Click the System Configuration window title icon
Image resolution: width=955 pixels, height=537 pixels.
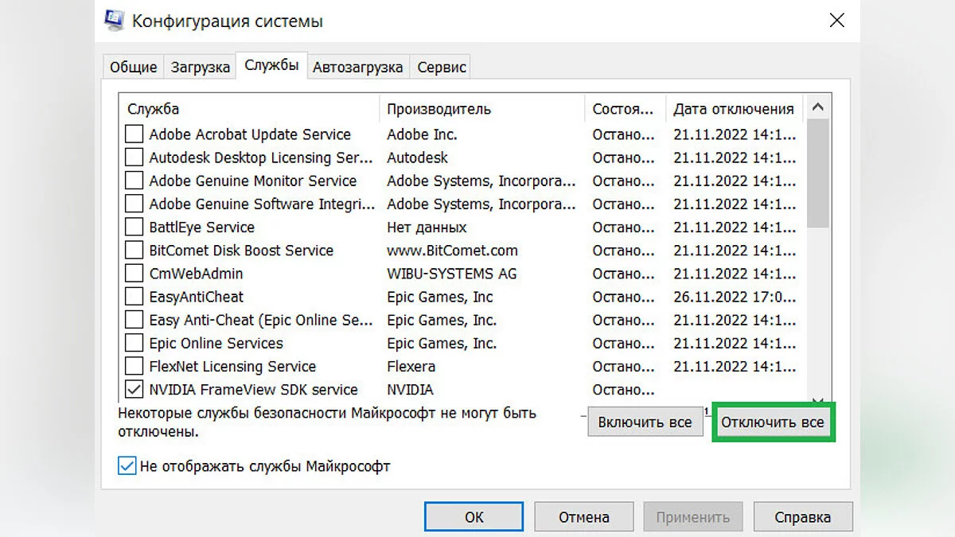point(114,21)
